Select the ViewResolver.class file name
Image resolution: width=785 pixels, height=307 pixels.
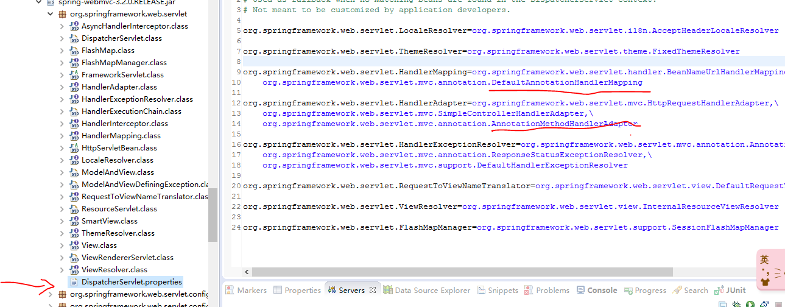tap(114, 270)
